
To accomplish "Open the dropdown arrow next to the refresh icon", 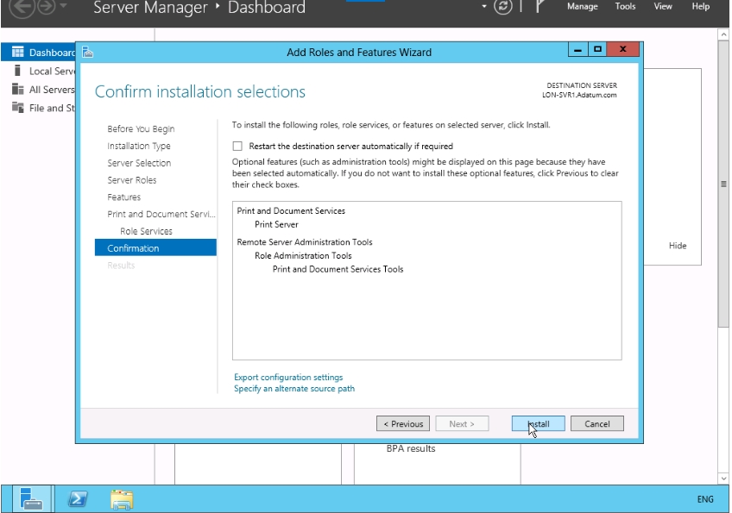I will click(x=484, y=7).
